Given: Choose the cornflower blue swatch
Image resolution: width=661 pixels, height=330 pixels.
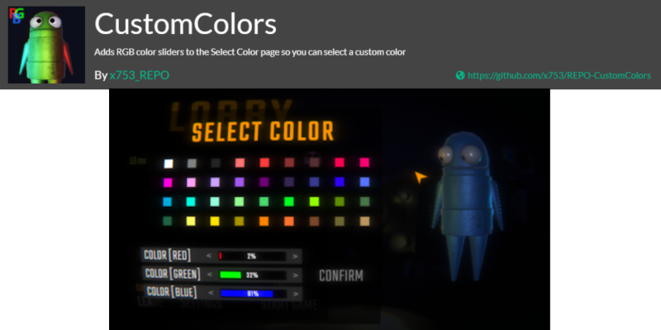Looking at the screenshot, I should tap(364, 182).
